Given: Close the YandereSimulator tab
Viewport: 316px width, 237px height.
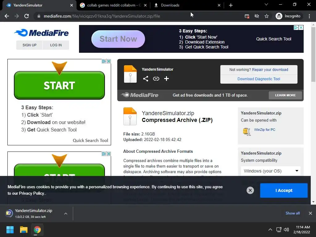Looking at the screenshot, I should pos(72,6).
